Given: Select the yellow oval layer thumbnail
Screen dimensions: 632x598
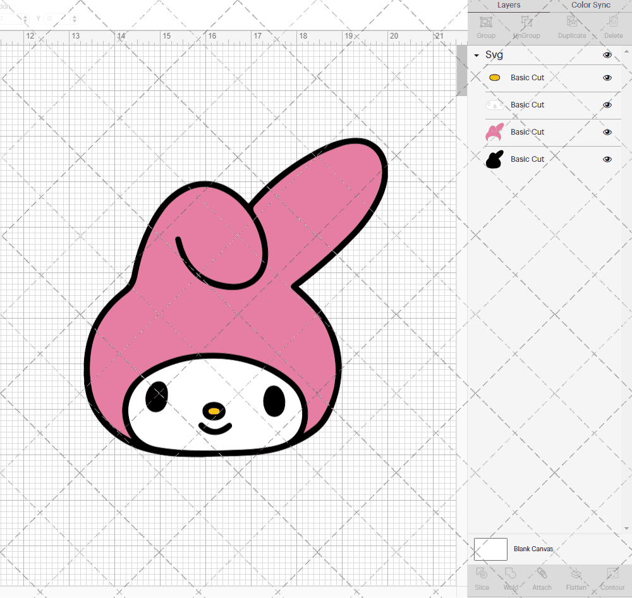Looking at the screenshot, I should pyautogui.click(x=495, y=78).
